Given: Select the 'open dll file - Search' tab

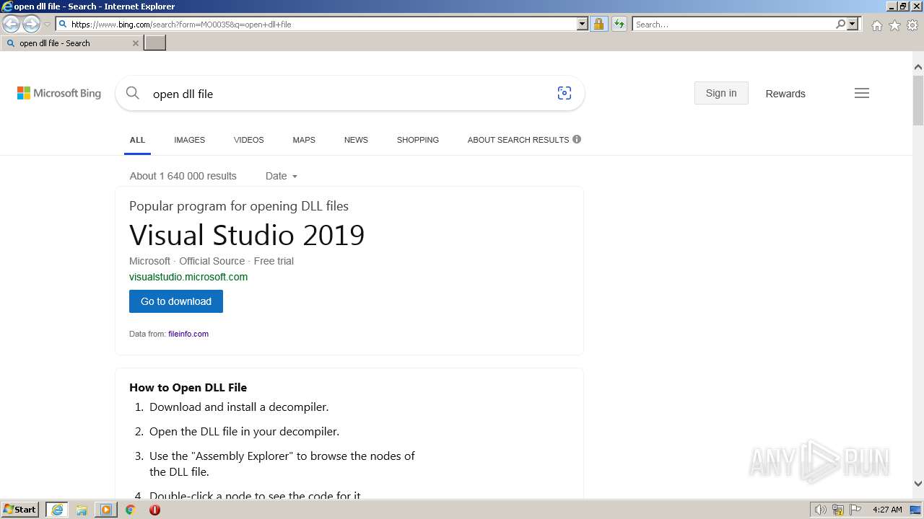Looking at the screenshot, I should (x=71, y=43).
